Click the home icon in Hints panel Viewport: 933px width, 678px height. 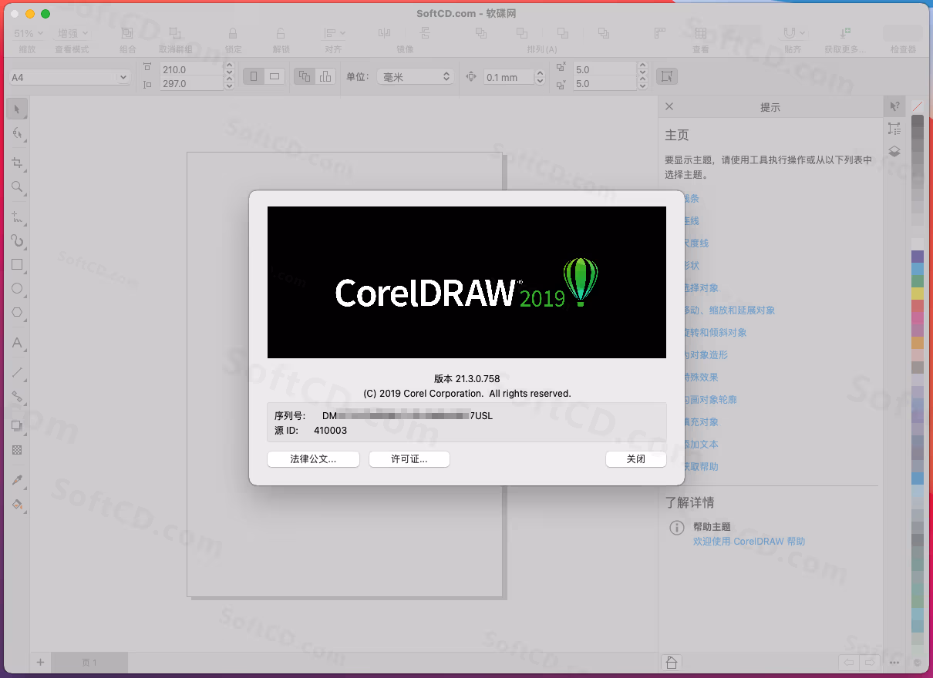[x=672, y=663]
